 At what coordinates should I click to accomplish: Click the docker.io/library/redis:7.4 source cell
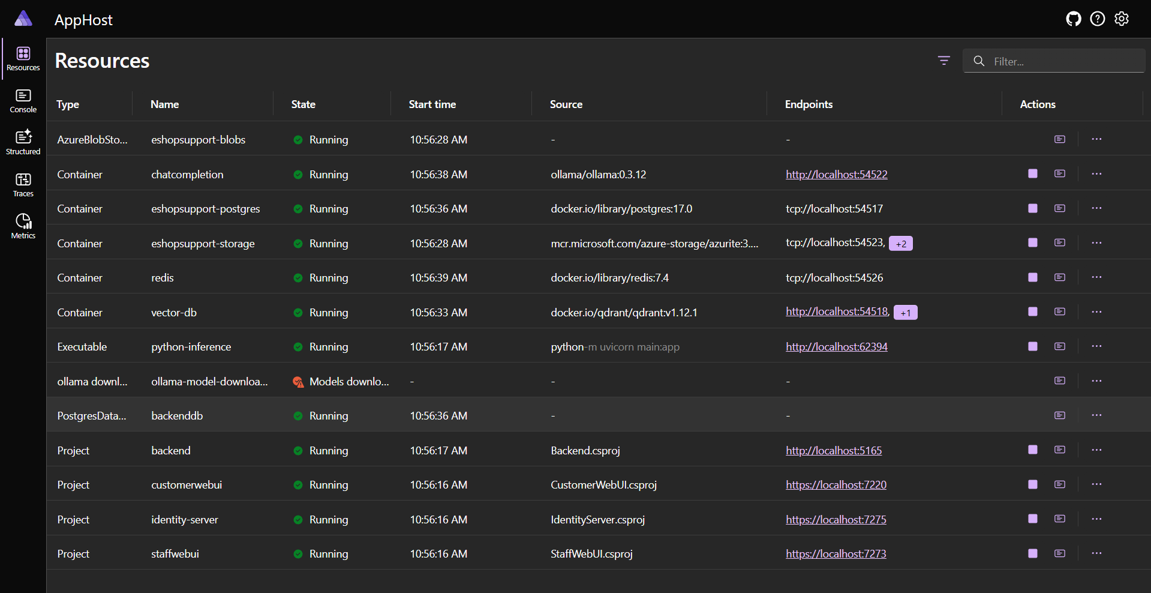[x=609, y=278]
